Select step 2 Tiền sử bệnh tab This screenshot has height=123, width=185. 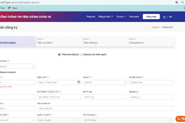59,41
